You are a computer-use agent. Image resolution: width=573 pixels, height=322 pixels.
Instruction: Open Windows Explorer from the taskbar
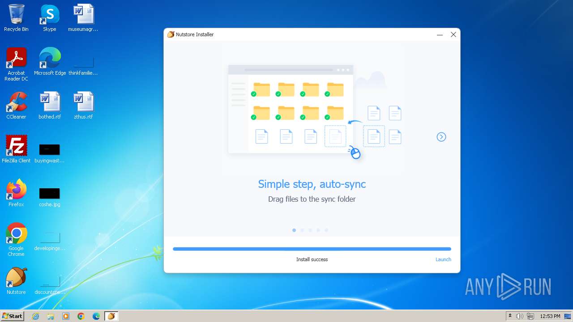pyautogui.click(x=51, y=316)
